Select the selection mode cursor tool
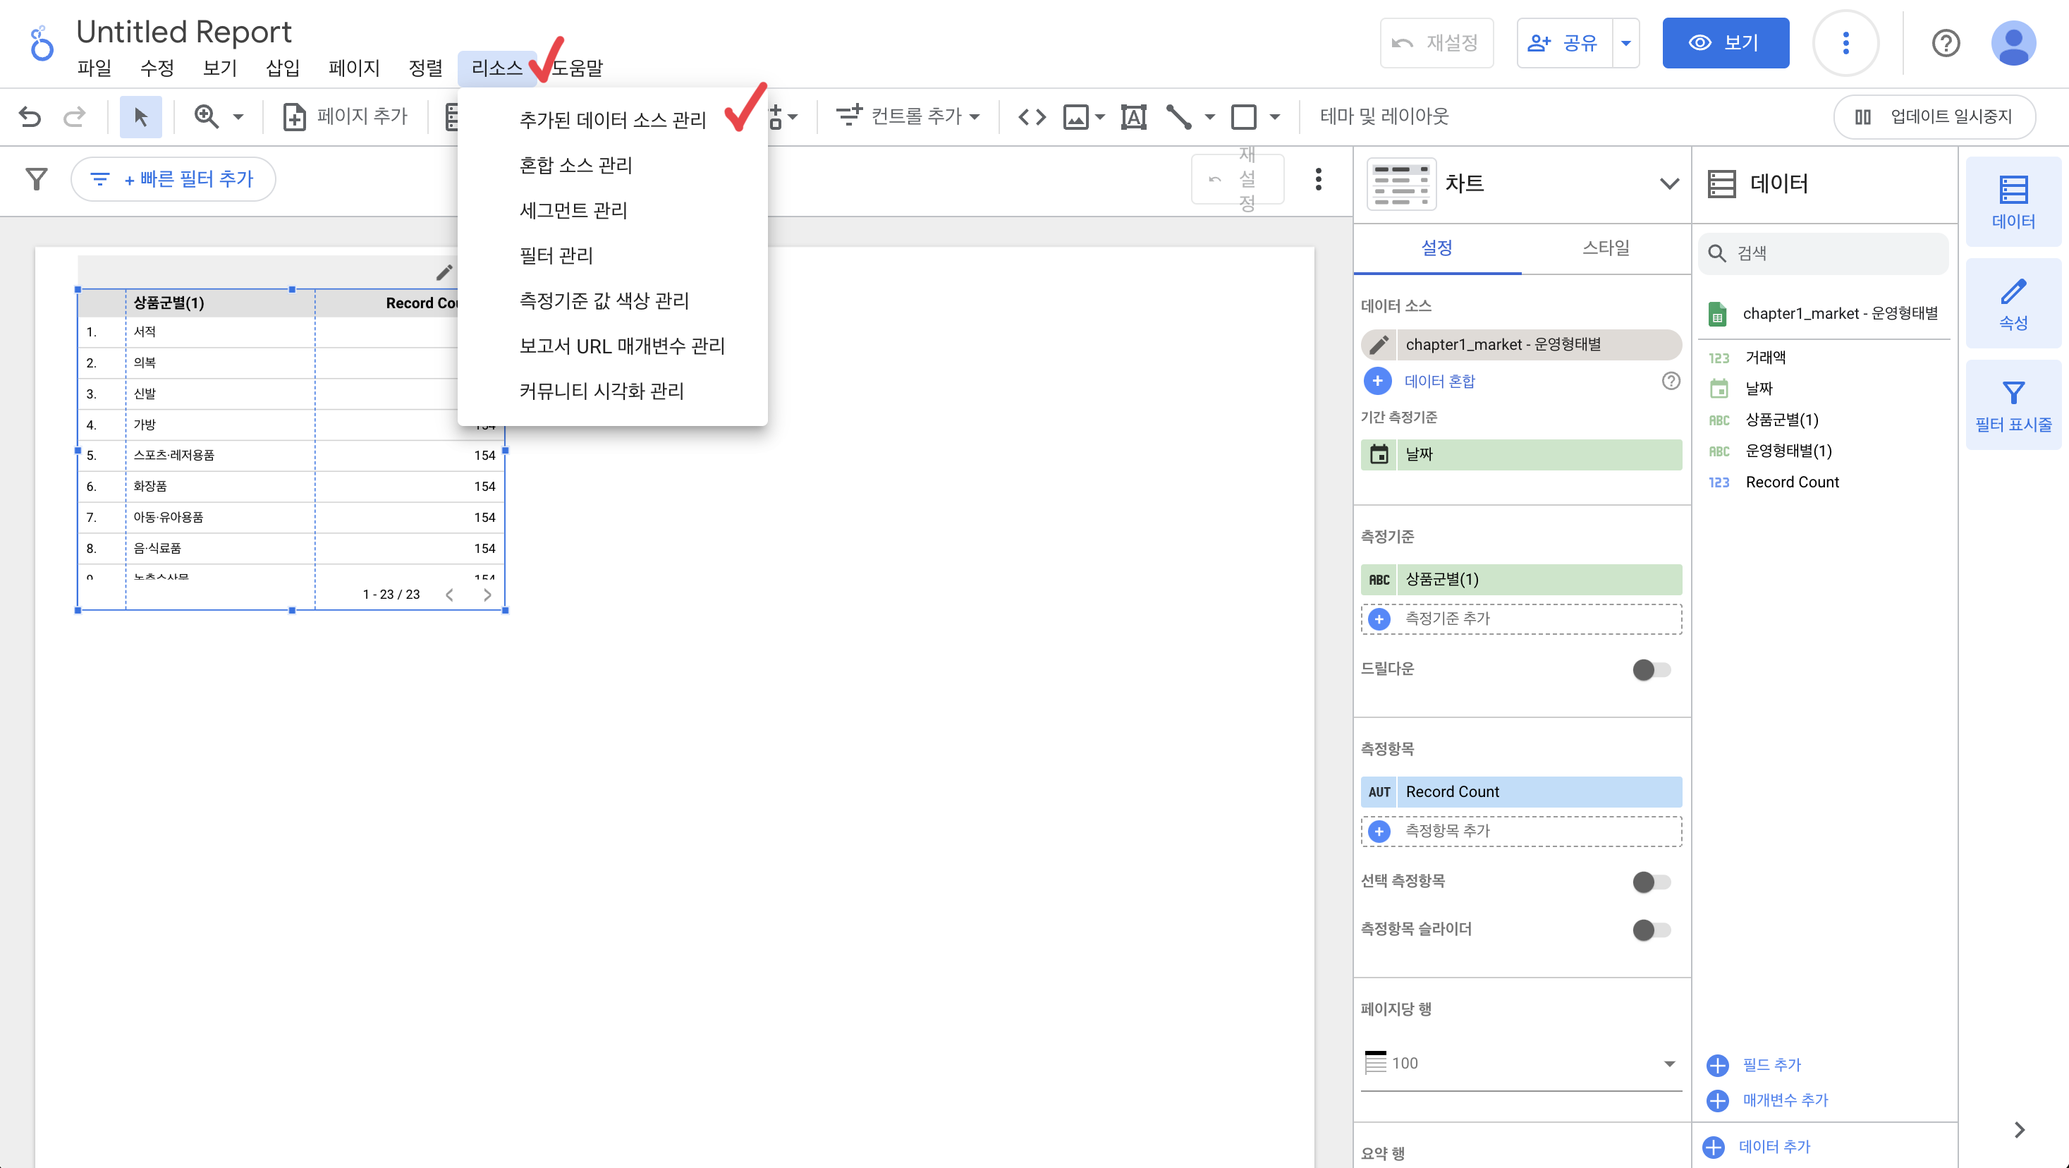The width and height of the screenshot is (2069, 1168). [x=140, y=117]
